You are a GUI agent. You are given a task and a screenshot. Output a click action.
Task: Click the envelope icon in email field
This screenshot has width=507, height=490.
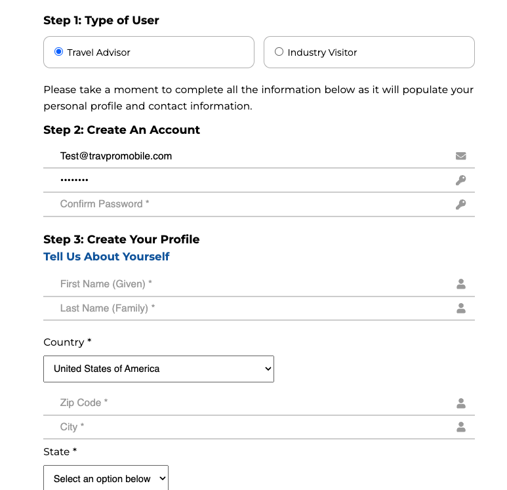tap(460, 156)
